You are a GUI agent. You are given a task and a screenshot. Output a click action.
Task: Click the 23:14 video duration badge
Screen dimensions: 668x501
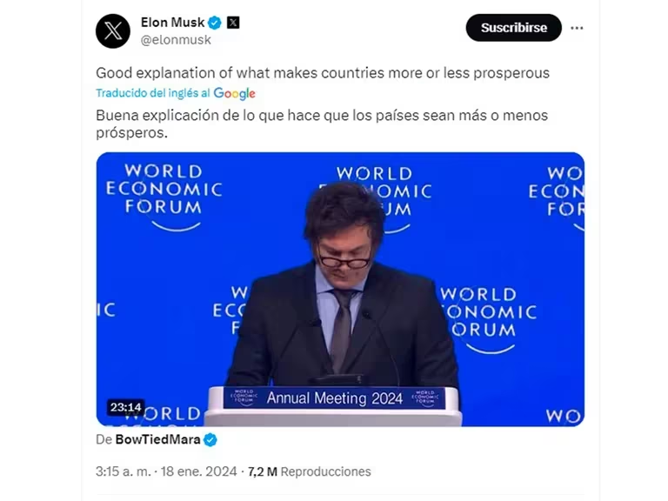pos(125,407)
